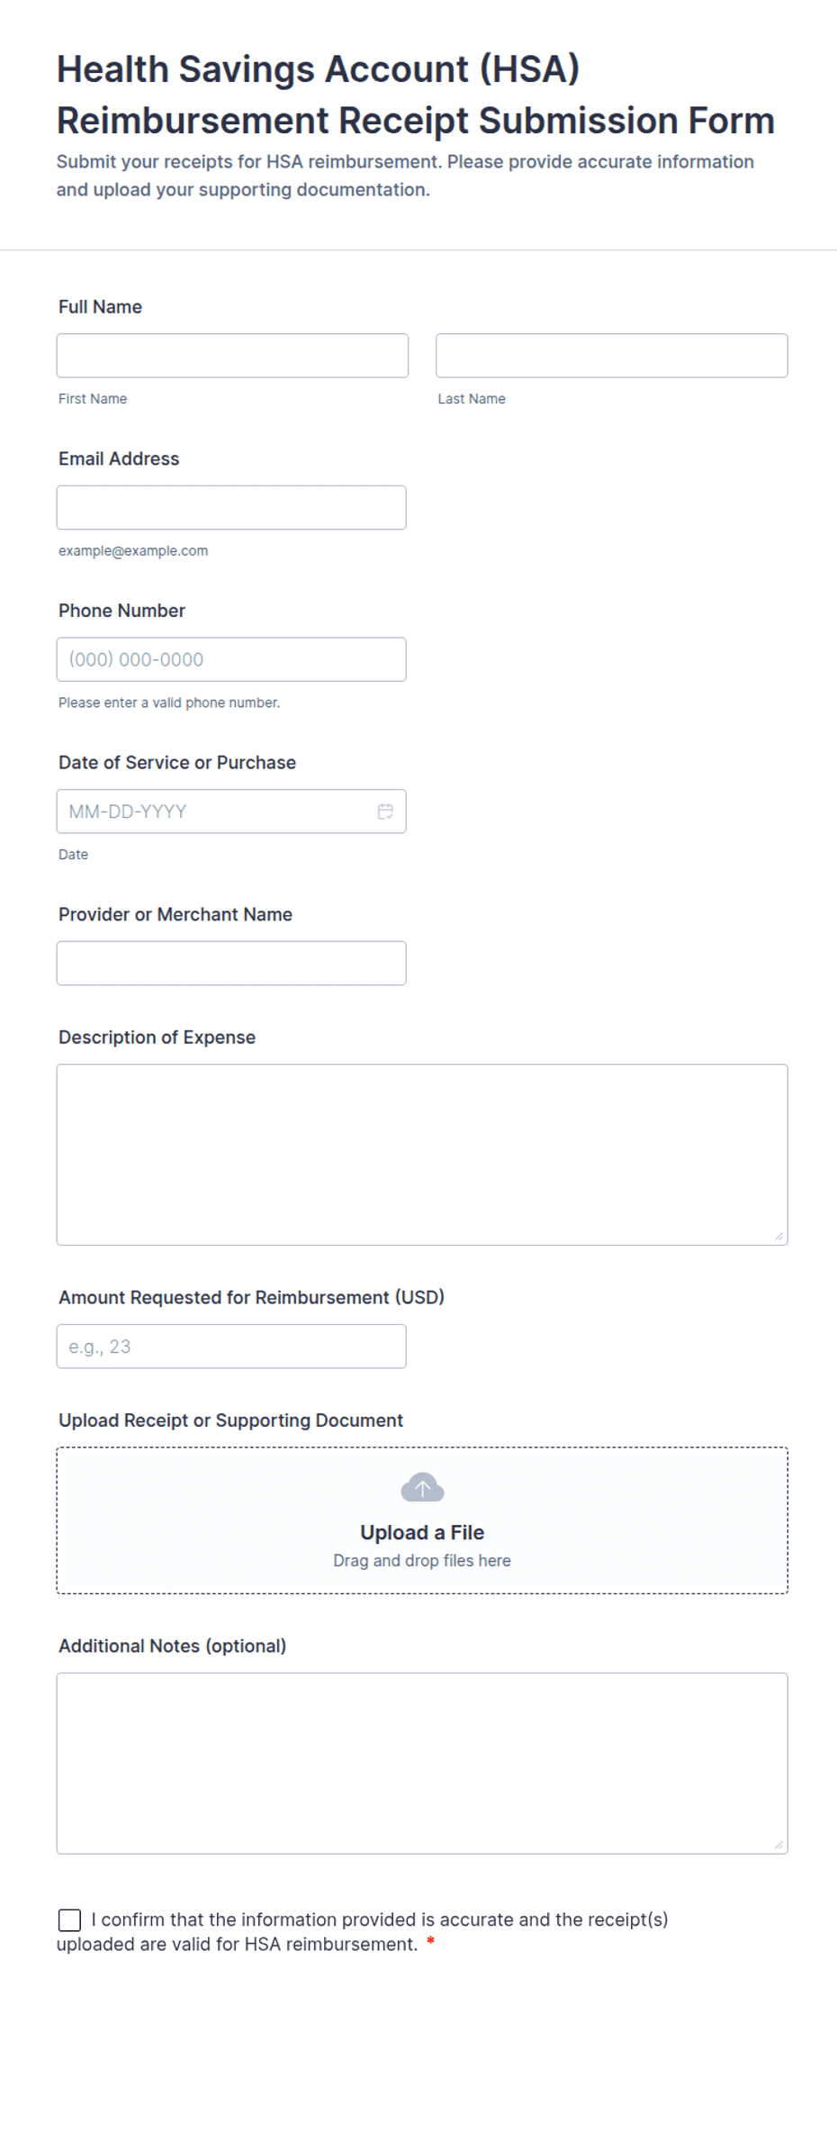The width and height of the screenshot is (837, 2141).
Task: Click the Date of Service or Purchase label
Action: pyautogui.click(x=177, y=763)
